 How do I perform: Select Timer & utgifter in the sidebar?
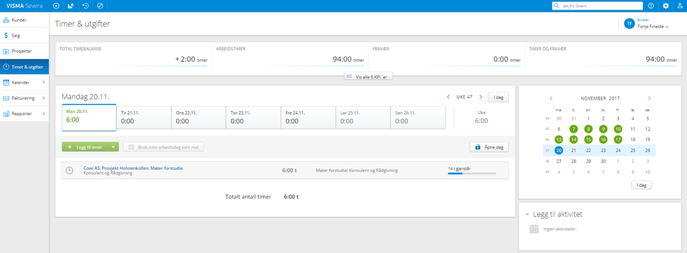point(25,67)
